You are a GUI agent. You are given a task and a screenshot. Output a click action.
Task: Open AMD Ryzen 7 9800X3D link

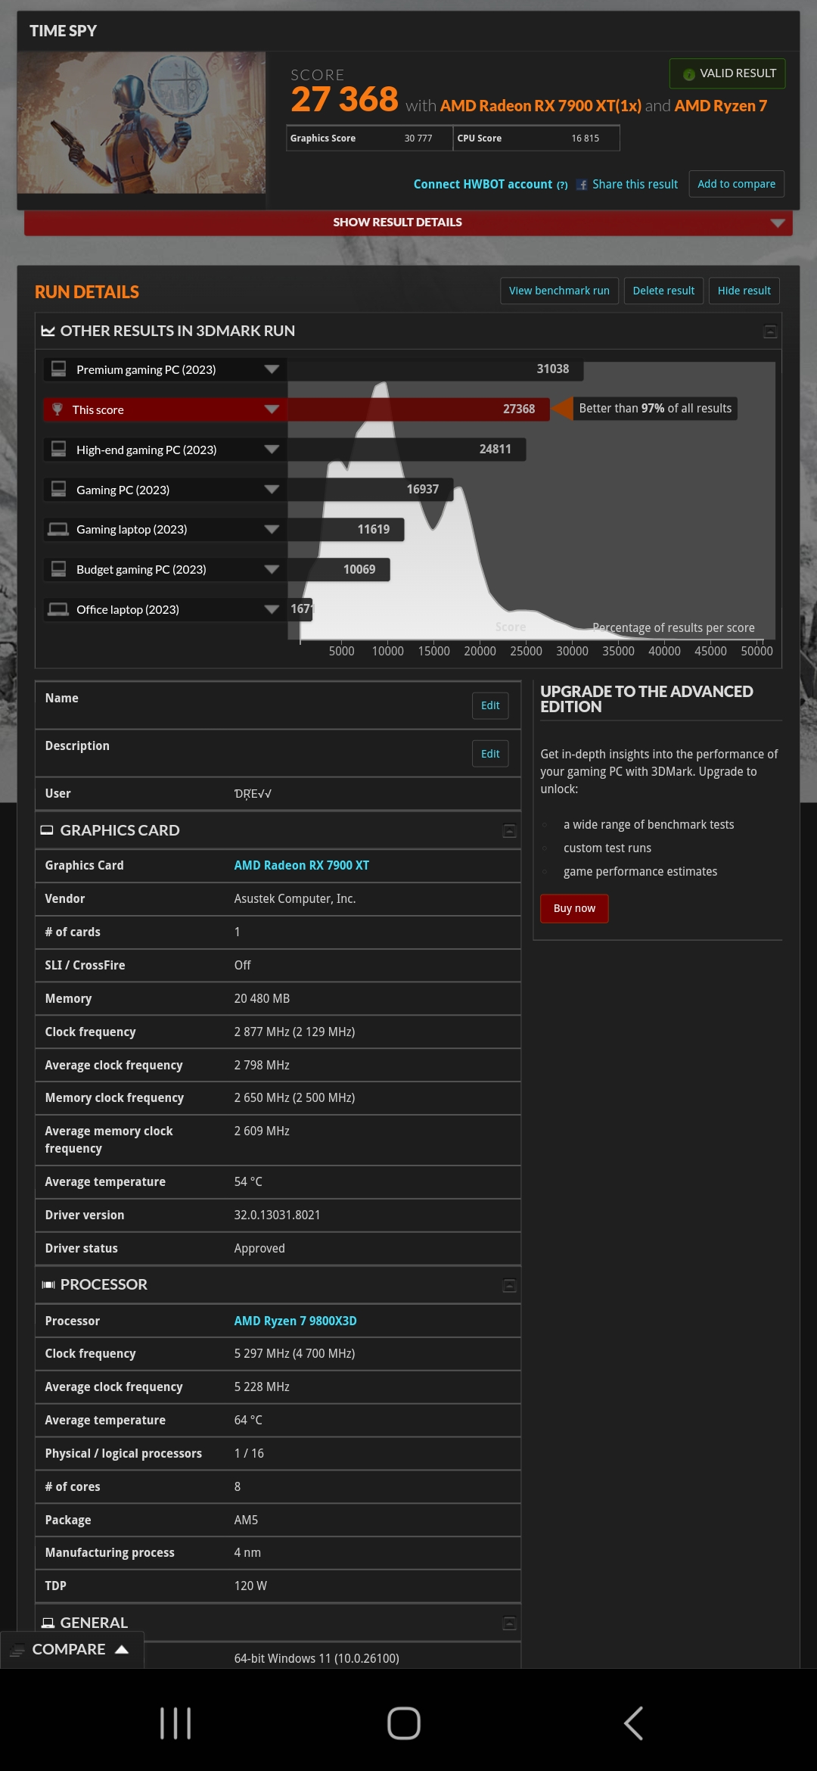tap(295, 1321)
